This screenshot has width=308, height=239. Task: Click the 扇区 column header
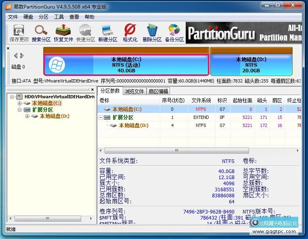(x=277, y=101)
